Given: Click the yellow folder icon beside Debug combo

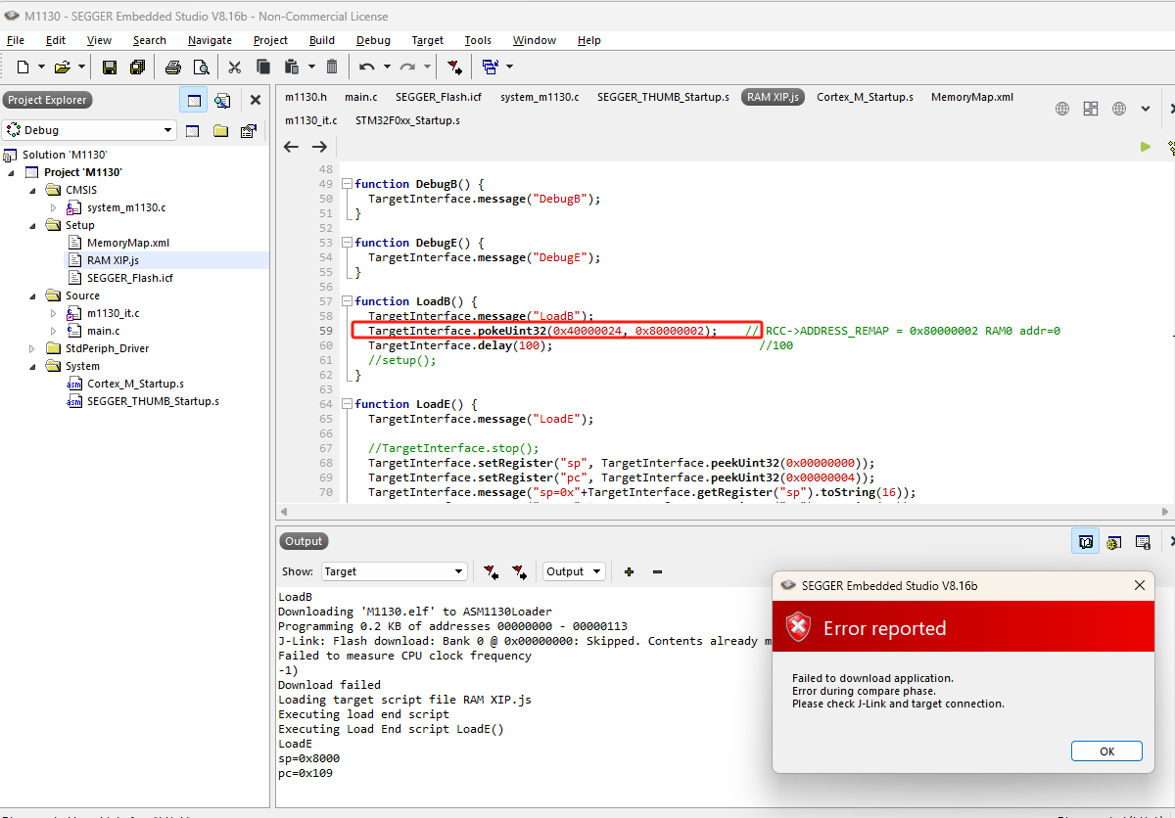Looking at the screenshot, I should point(220,130).
